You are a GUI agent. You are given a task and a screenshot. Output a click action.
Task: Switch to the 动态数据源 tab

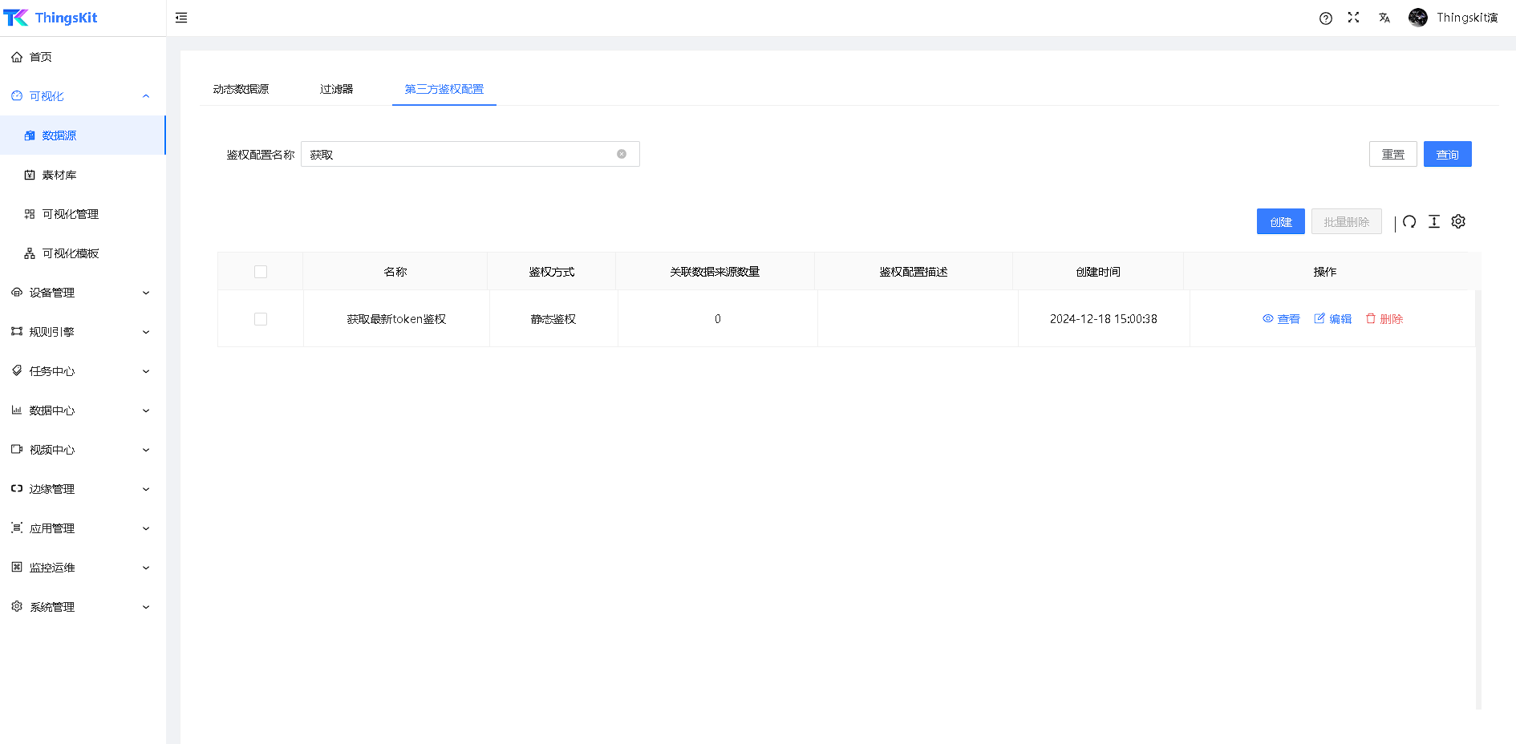click(x=241, y=89)
